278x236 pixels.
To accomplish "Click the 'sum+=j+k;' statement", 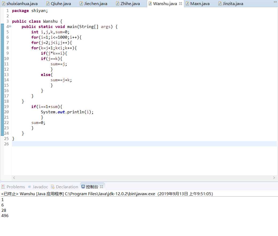I will click(61, 80).
